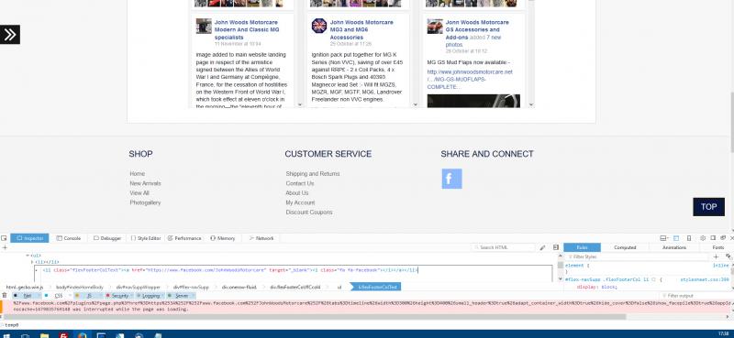Viewport: 734px width, 338px height.
Task: Click the page vertical scrollbar thumb
Action: [731, 122]
